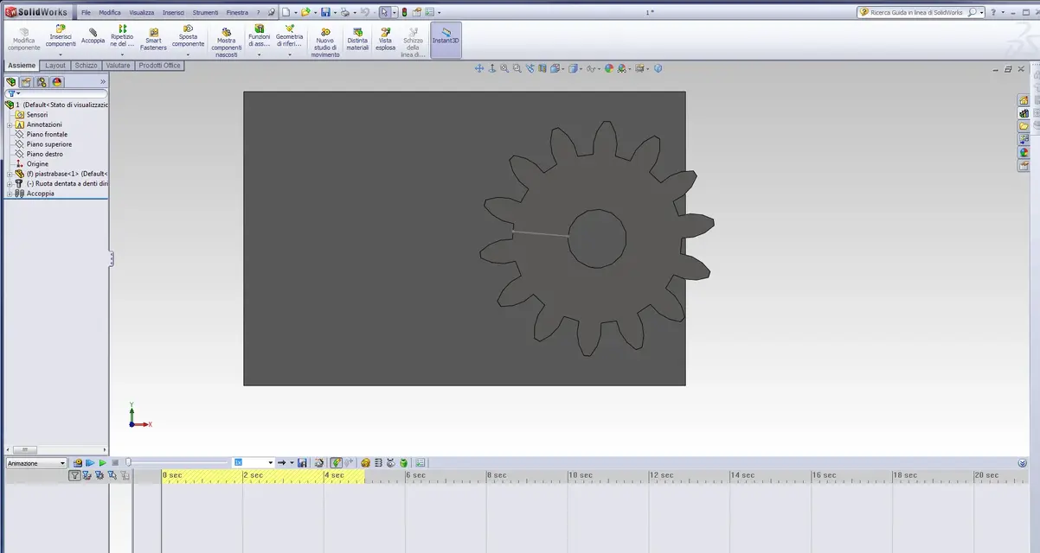
Task: Click the Print icon
Action: [x=344, y=12]
